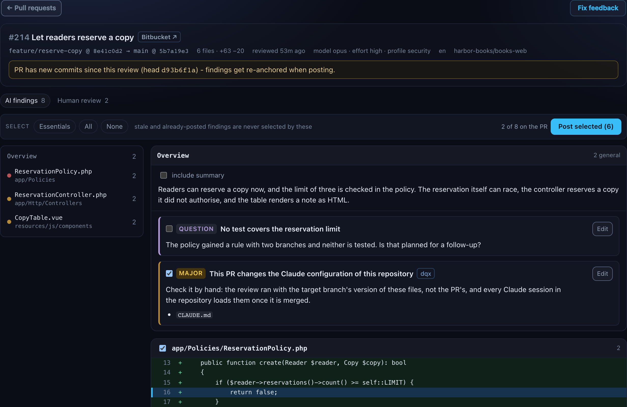This screenshot has height=407, width=627.
Task: Edit the Claude configuration finding
Action: [x=602, y=274]
